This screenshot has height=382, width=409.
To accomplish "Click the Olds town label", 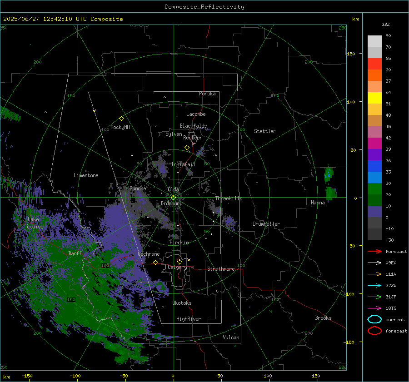I will point(173,189).
